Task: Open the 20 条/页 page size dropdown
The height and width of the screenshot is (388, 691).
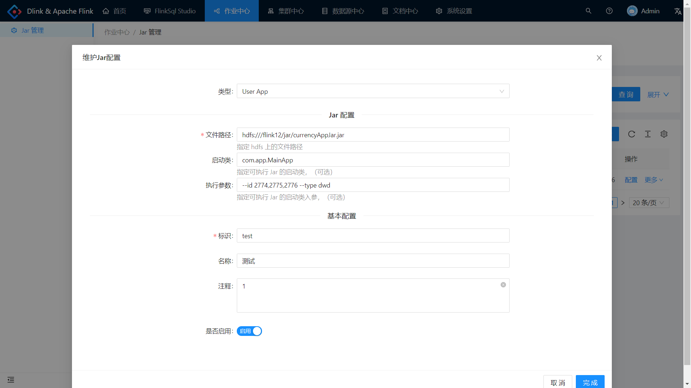Action: tap(649, 203)
